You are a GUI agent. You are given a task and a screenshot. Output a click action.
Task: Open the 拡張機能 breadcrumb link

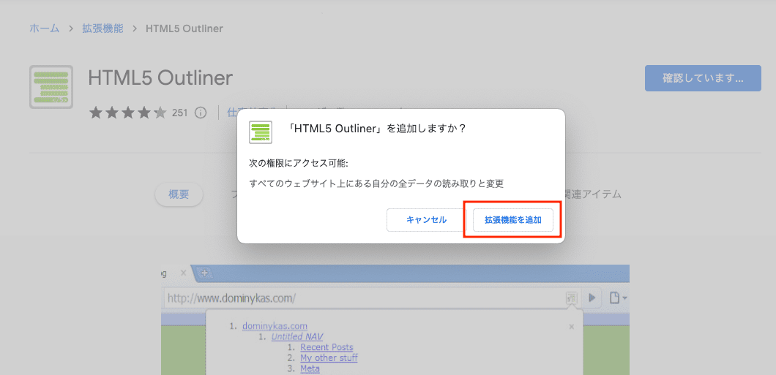[102, 29]
